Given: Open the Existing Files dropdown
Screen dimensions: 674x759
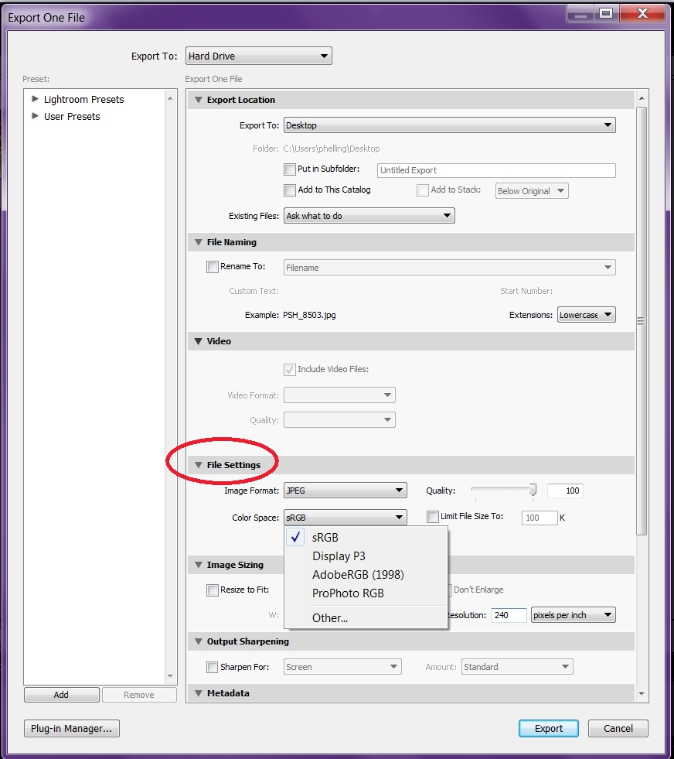Looking at the screenshot, I should click(x=369, y=216).
